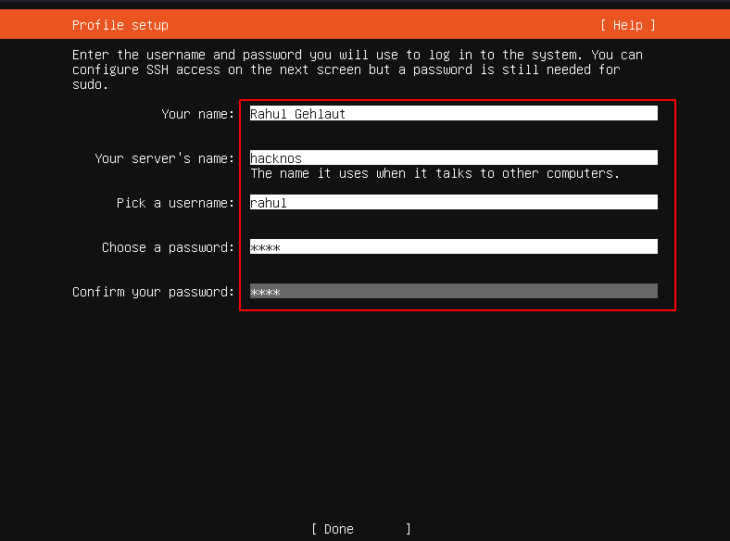The width and height of the screenshot is (730, 541).
Task: Click the 'Your name:' label
Action: click(198, 114)
